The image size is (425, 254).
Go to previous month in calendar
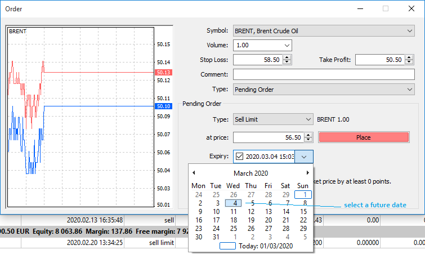pyautogui.click(x=194, y=173)
